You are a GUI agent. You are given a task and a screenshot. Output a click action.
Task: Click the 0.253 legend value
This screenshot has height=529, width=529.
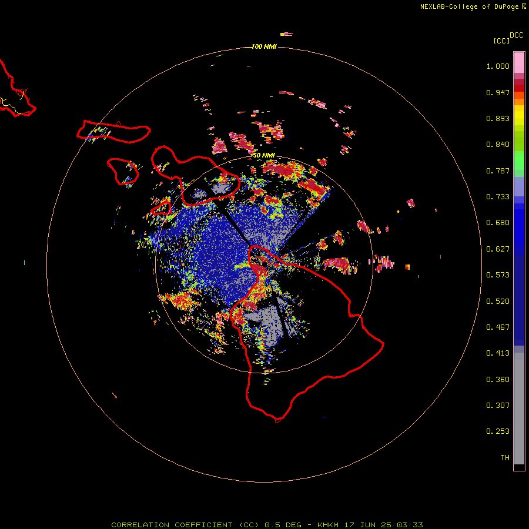498,431
